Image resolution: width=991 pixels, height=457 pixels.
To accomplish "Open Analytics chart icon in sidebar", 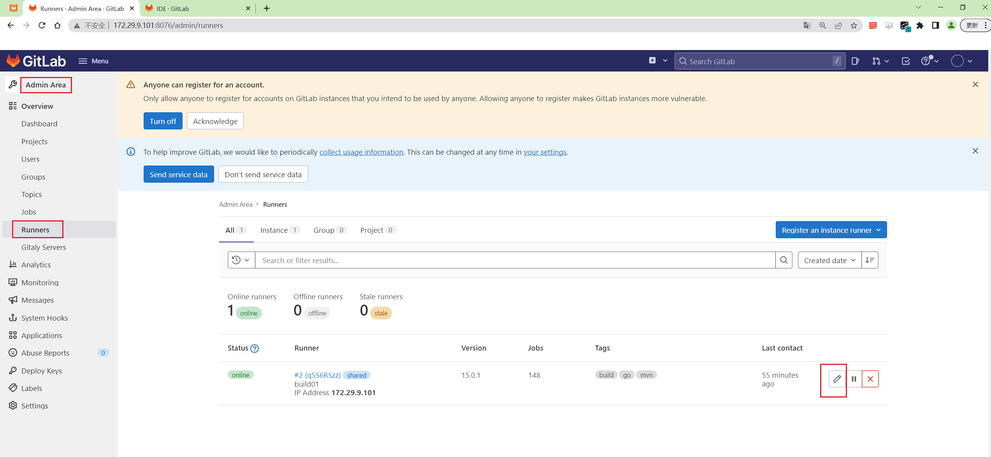I will 13,264.
